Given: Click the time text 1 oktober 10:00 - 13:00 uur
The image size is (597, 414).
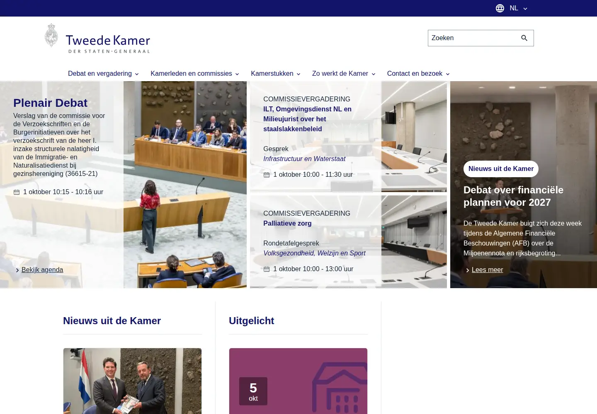Looking at the screenshot, I should click(x=313, y=269).
